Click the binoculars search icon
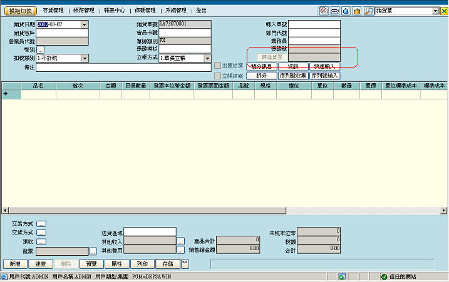Viewport: 449px width, 282px height. (x=334, y=11)
